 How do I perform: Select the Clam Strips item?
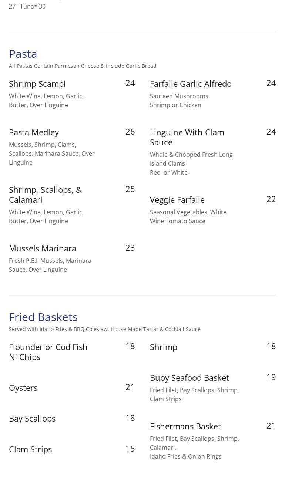tap(30, 449)
